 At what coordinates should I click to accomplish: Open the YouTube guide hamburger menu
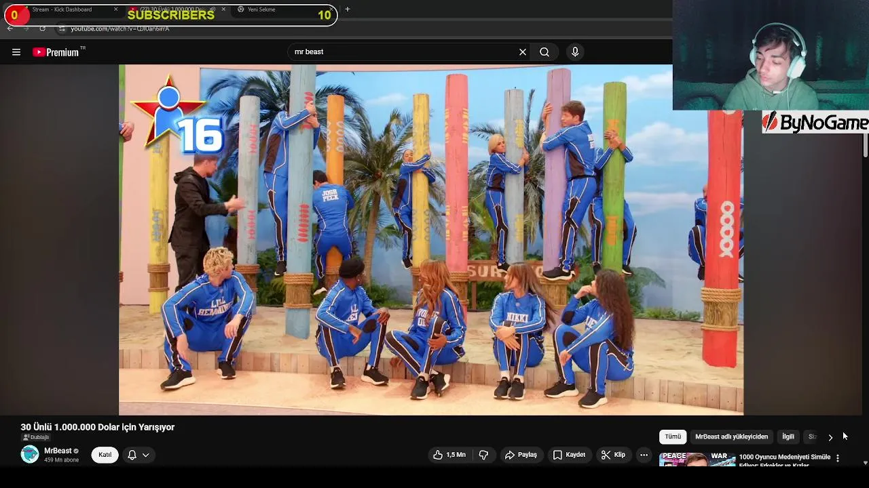[x=16, y=52]
